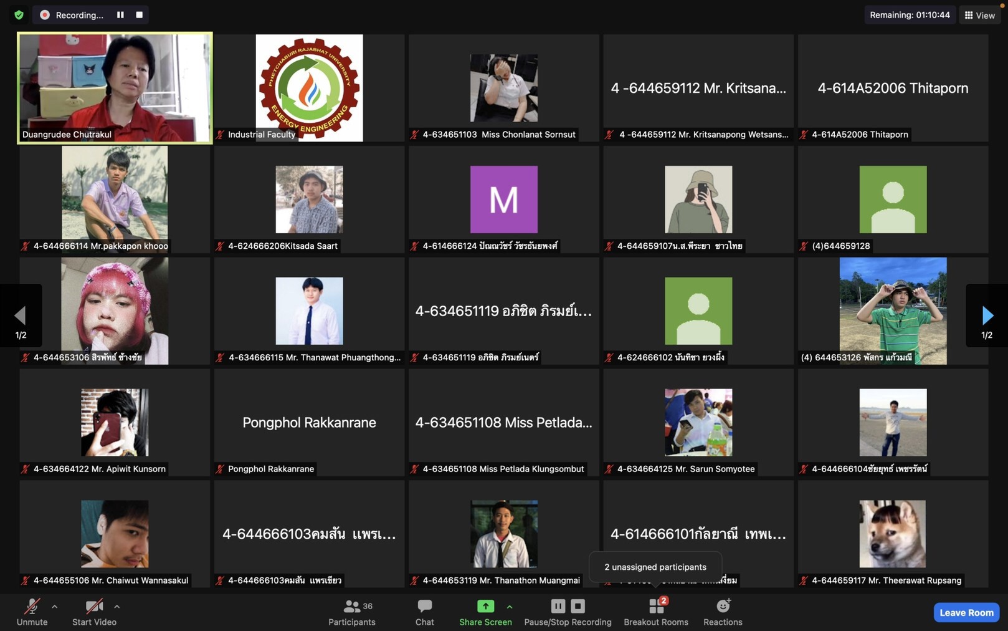Pause recording in the bottom toolbar
The image size is (1008, 631).
558,606
